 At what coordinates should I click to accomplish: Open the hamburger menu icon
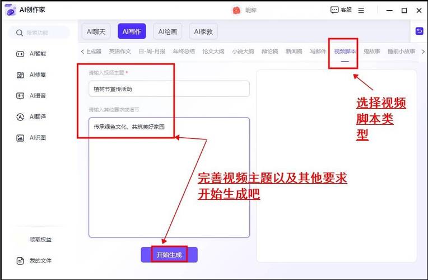click(x=361, y=11)
